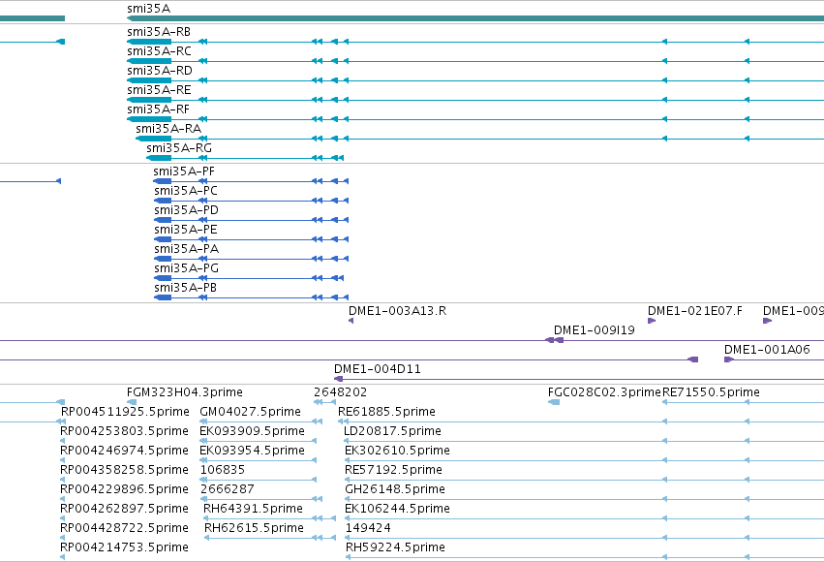Image resolution: width=824 pixels, height=562 pixels.
Task: Select protein smi35A-PB
Action: click(x=186, y=289)
